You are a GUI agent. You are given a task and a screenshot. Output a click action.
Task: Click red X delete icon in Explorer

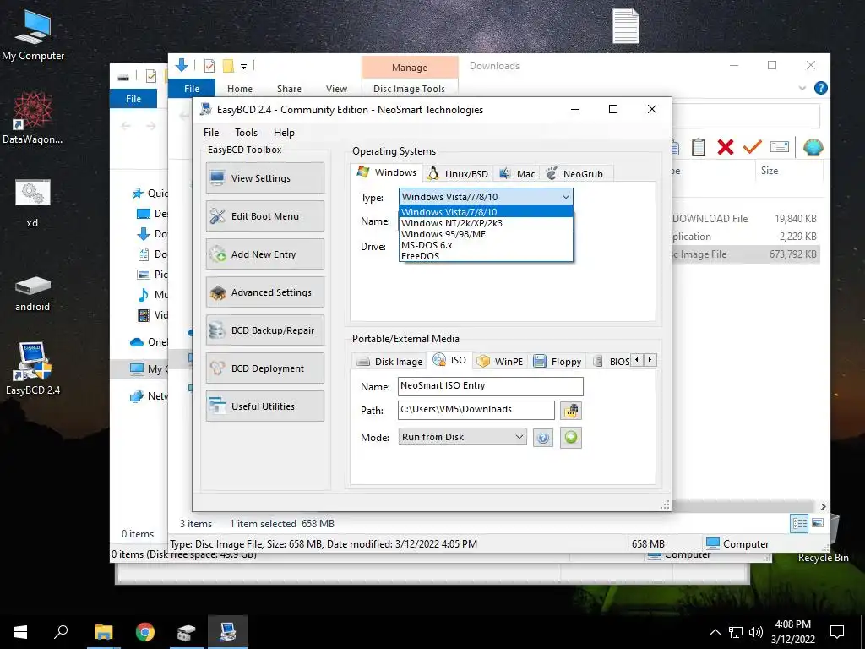point(726,147)
